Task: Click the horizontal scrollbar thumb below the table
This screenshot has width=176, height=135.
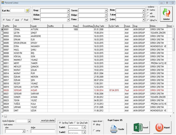Action: [5, 116]
